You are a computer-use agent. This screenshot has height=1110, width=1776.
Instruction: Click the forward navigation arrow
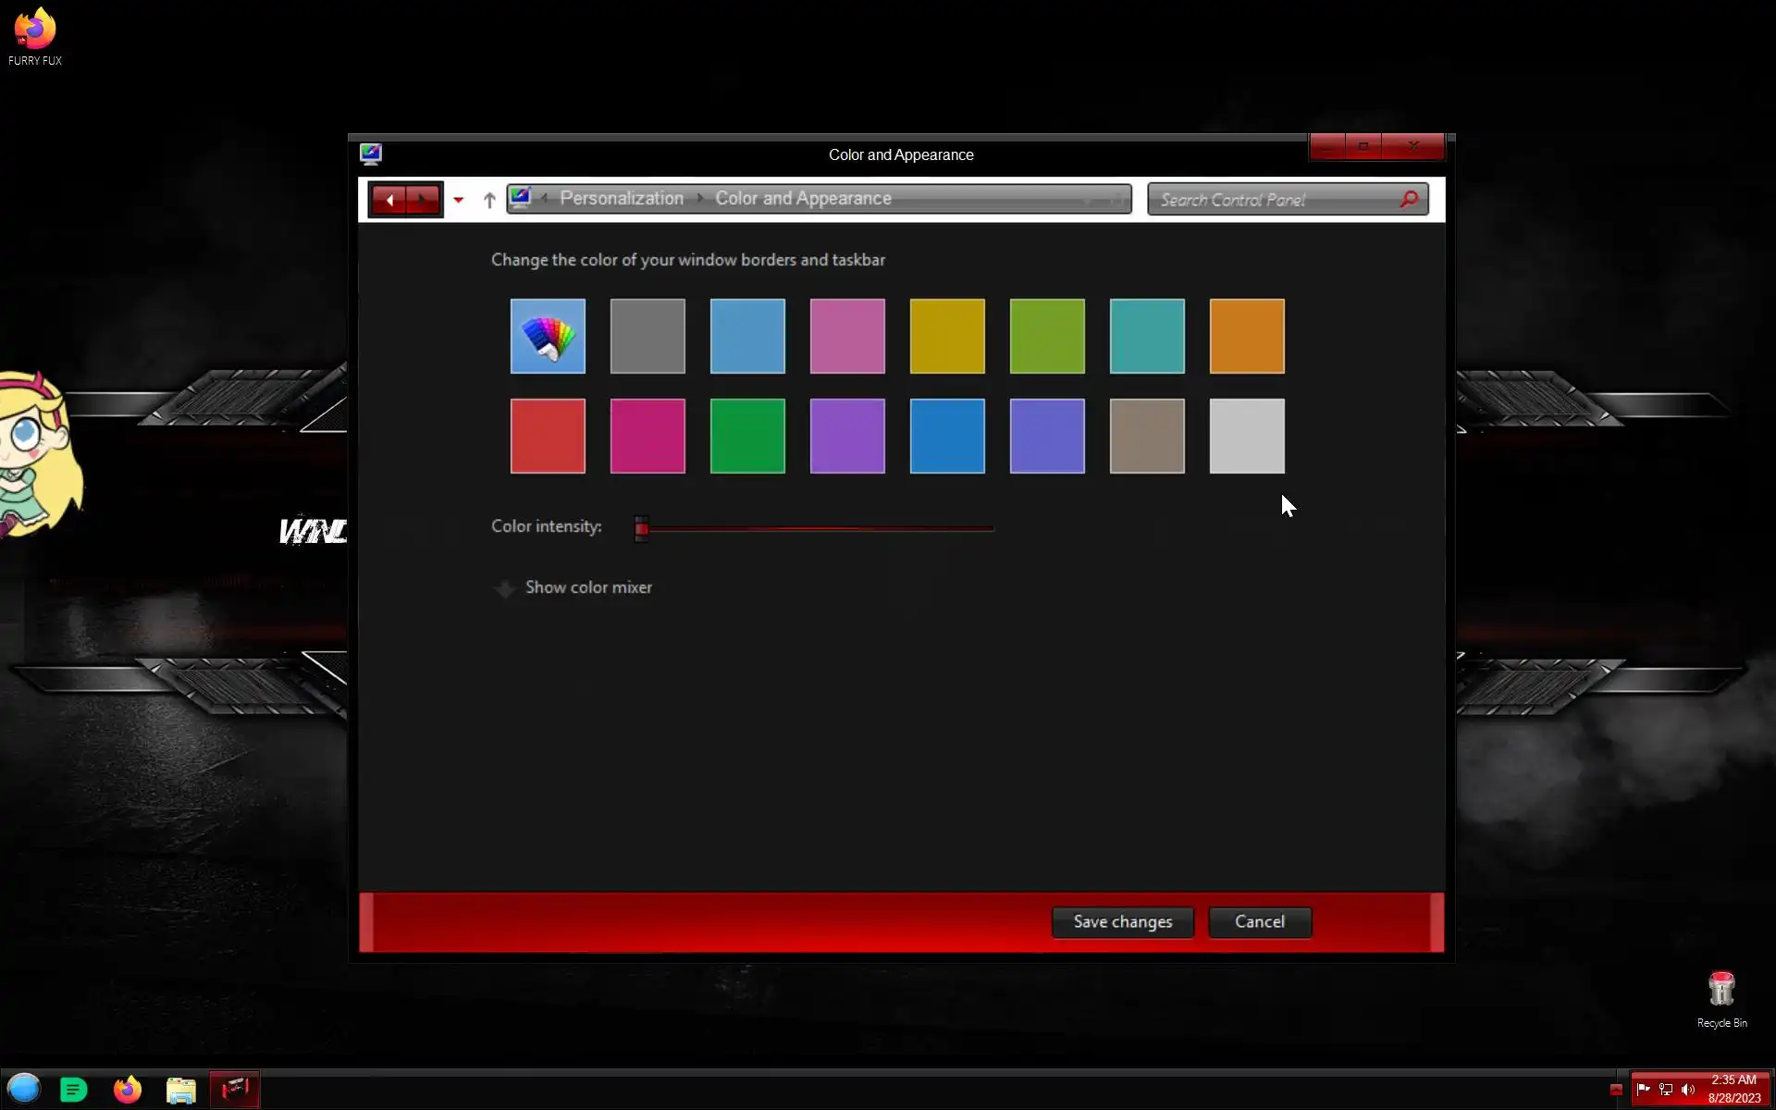point(423,200)
